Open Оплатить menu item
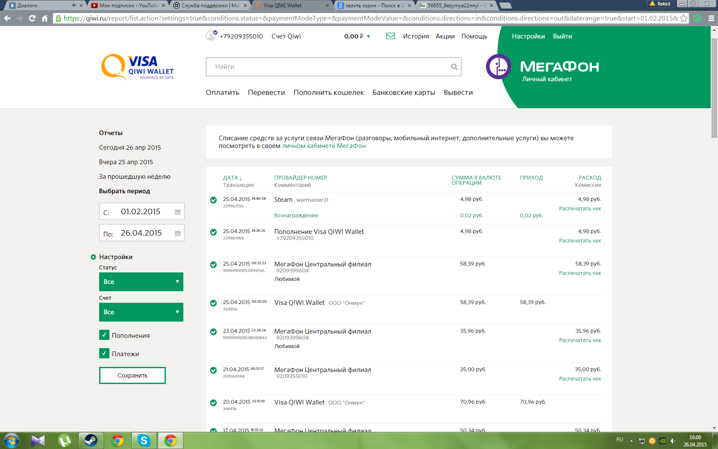The height and width of the screenshot is (449, 718). click(x=223, y=93)
